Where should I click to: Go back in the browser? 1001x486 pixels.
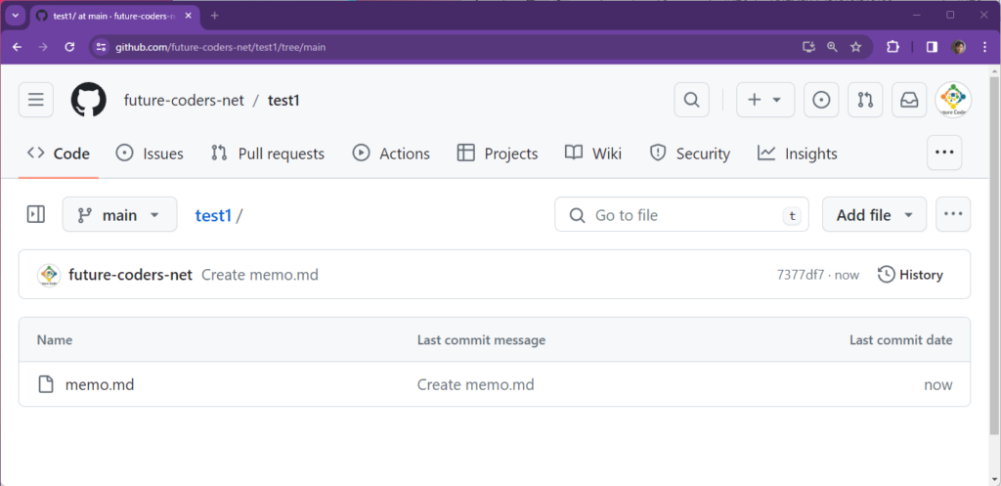tap(17, 47)
